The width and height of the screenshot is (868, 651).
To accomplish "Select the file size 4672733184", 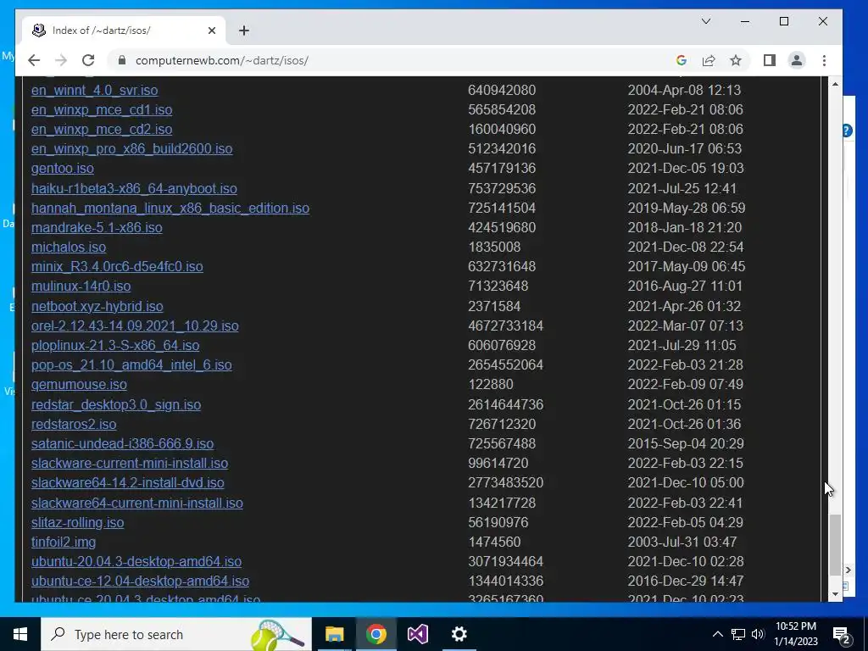I will point(505,326).
